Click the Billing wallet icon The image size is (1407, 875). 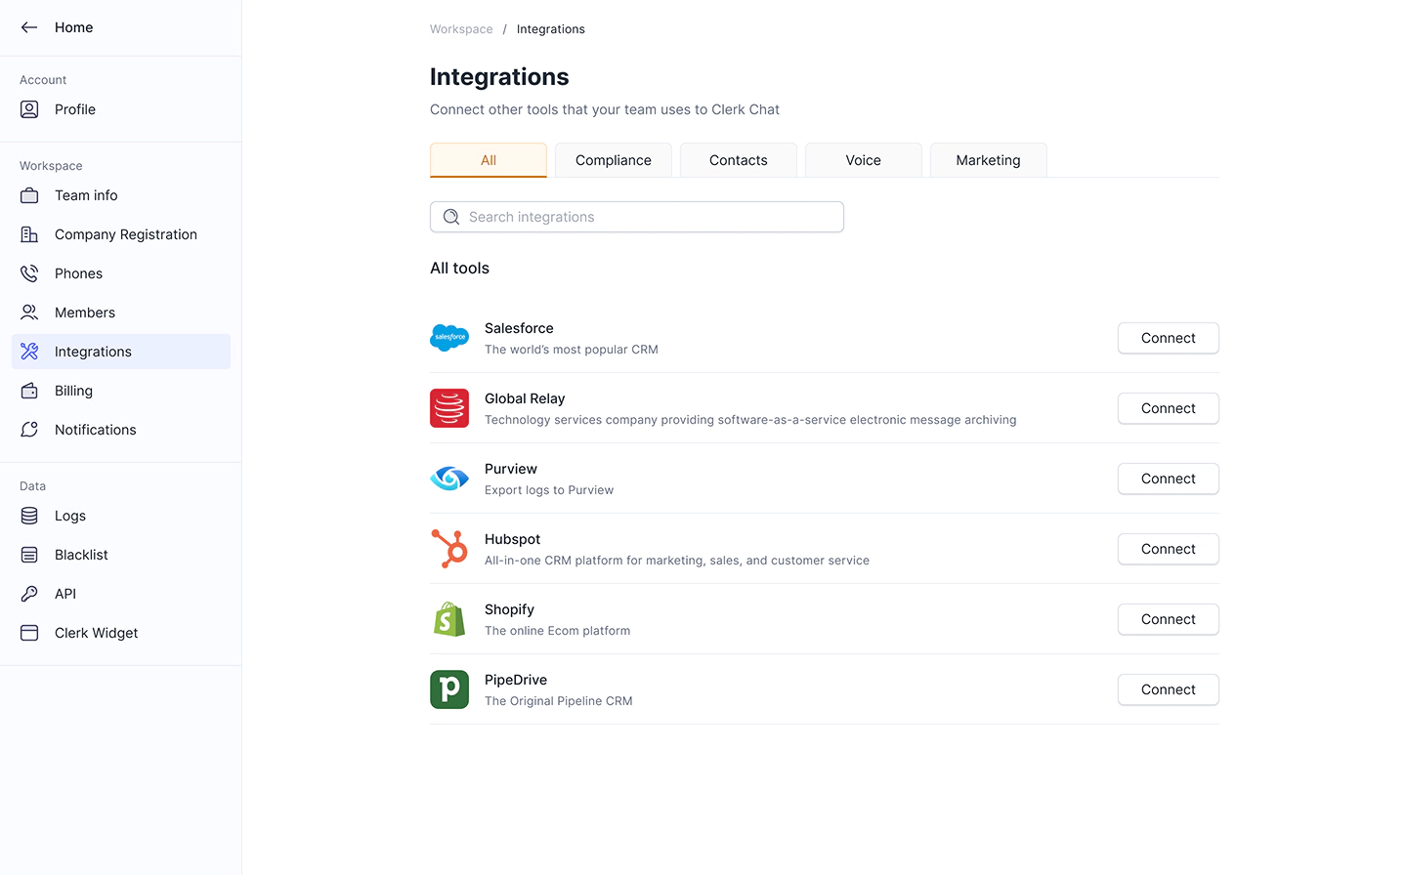[x=29, y=391]
